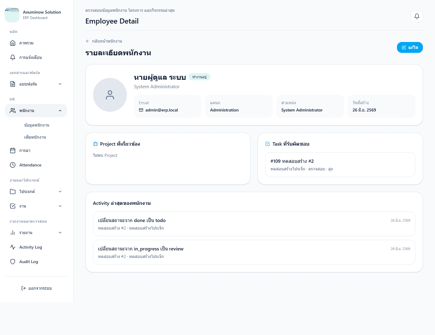This screenshot has height=335, width=435.
Task: Open the Audit Log page
Action: point(36,262)
